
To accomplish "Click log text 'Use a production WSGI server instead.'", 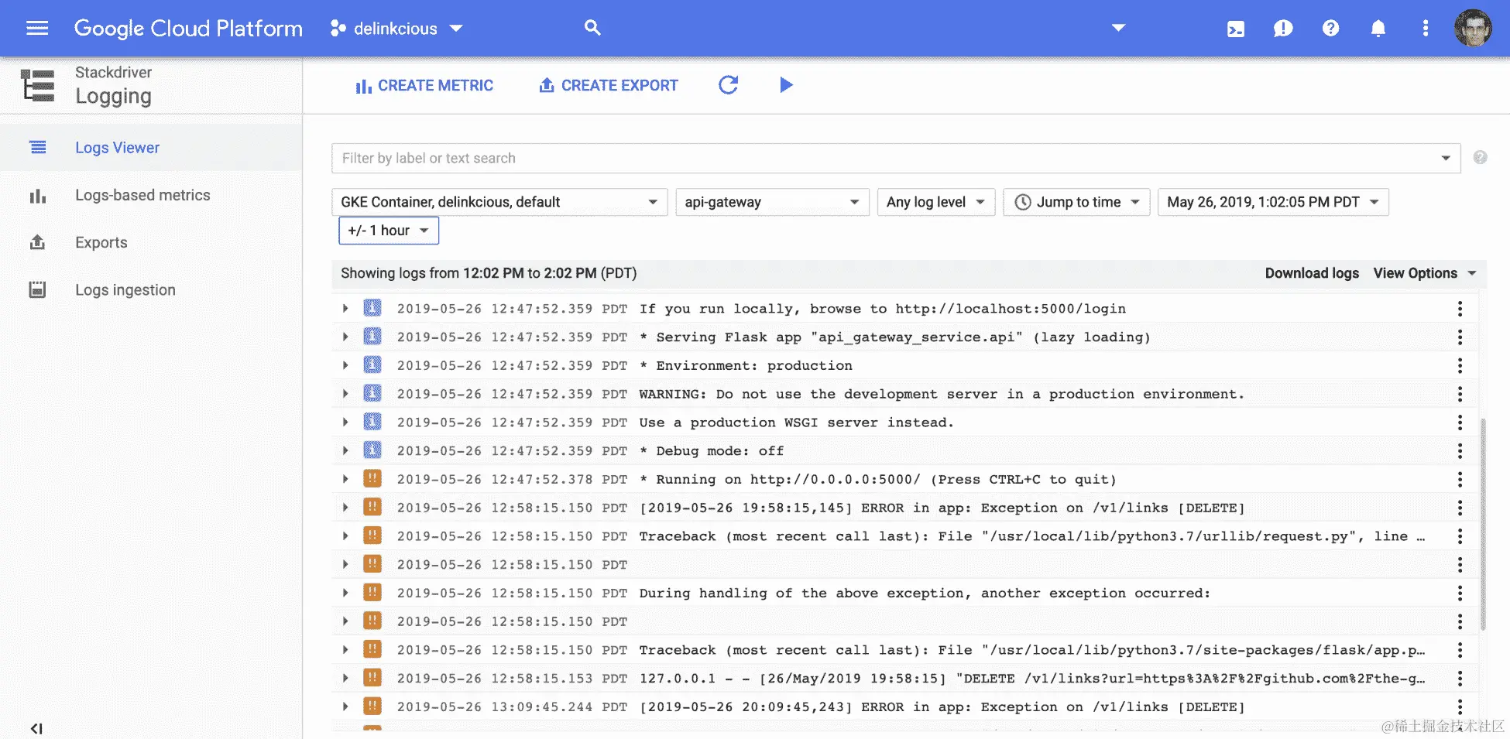I will point(796,423).
